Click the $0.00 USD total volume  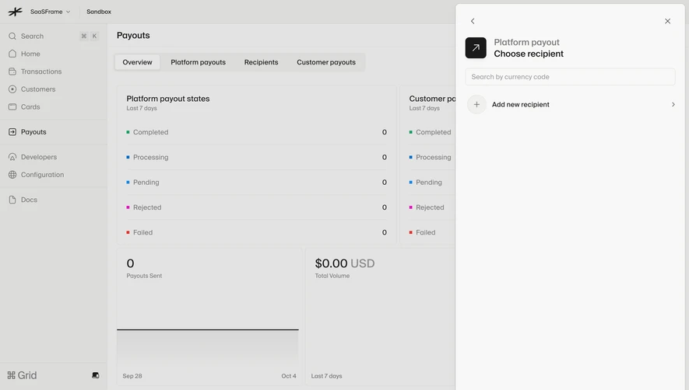pos(344,263)
